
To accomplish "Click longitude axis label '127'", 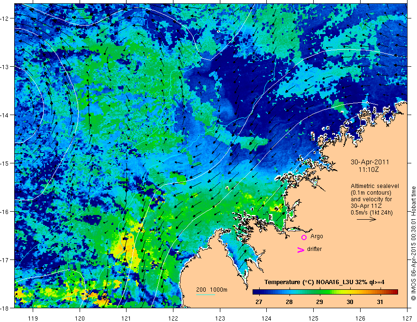I will click(407, 319).
